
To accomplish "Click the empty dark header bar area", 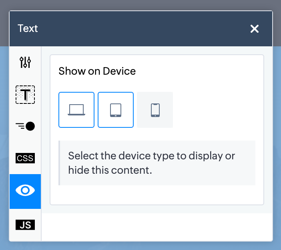I will click(x=140, y=29).
